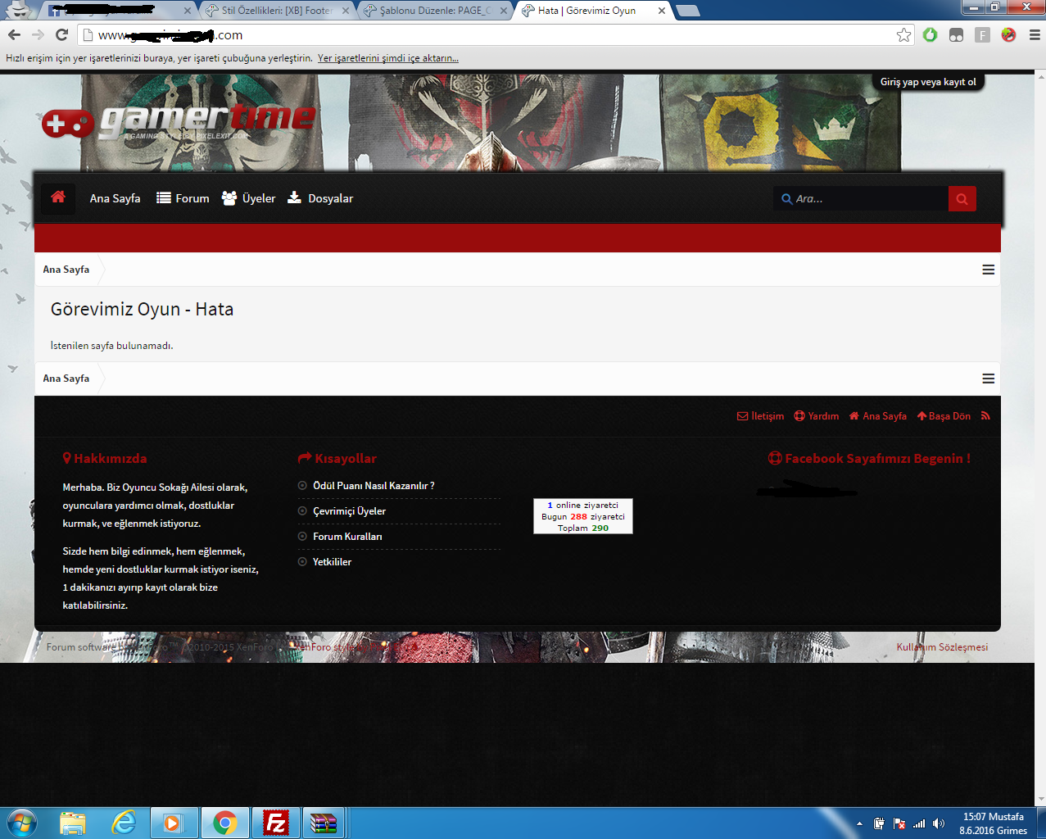This screenshot has width=1046, height=839.
Task: Show hidden system tray icons
Action: pos(859,823)
